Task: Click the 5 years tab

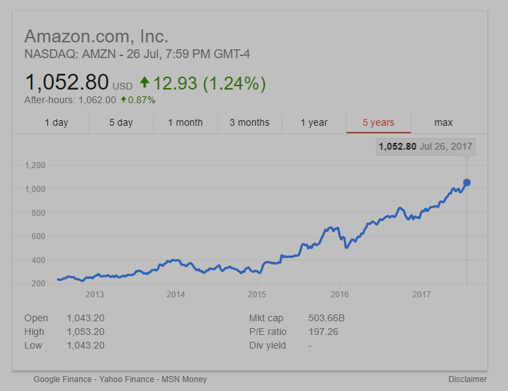Action: click(378, 123)
